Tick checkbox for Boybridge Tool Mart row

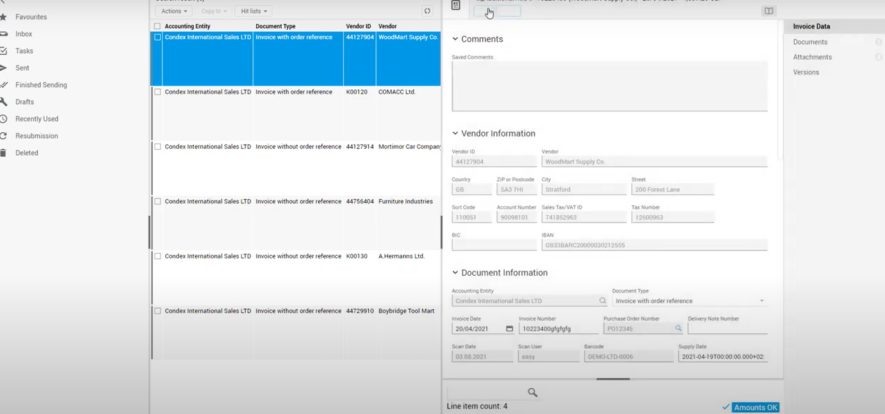tap(157, 311)
